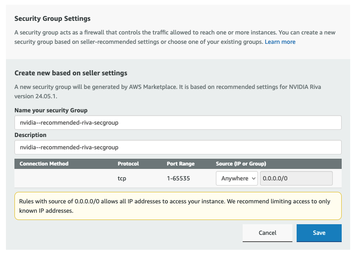Click the tcp protocol cell
Image resolution: width=354 pixels, height=254 pixels.
point(122,178)
